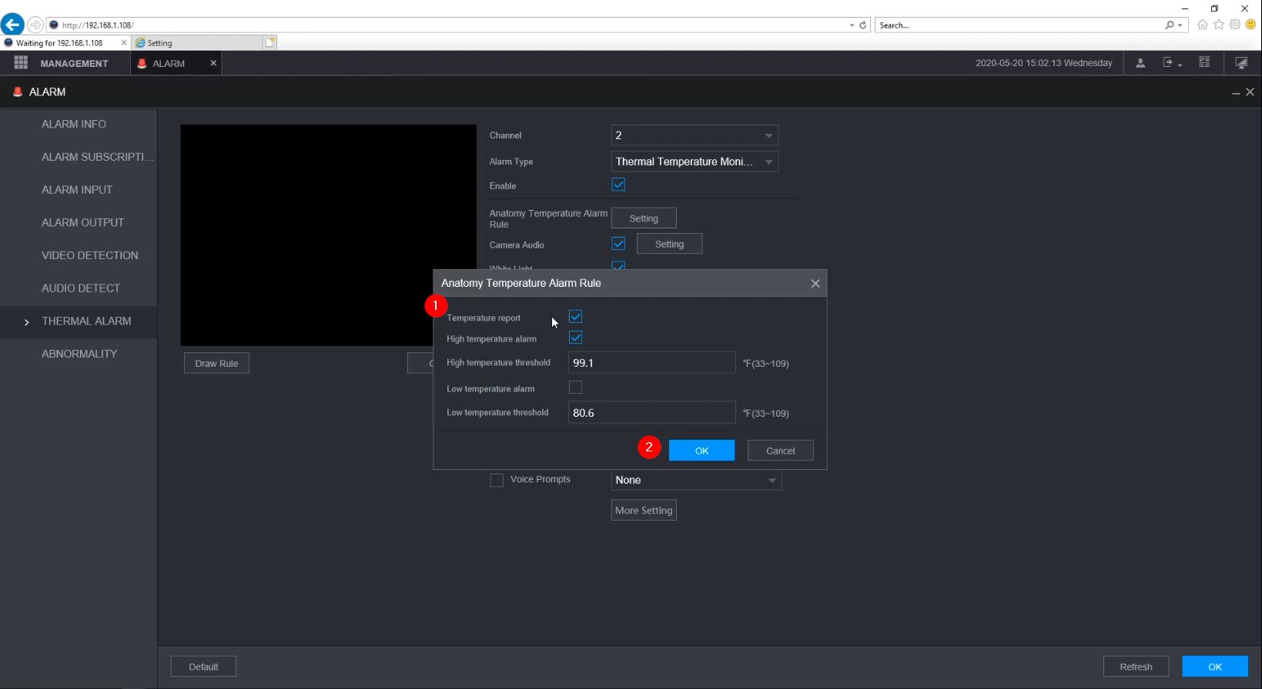Click the user account icon in header

(x=1140, y=63)
